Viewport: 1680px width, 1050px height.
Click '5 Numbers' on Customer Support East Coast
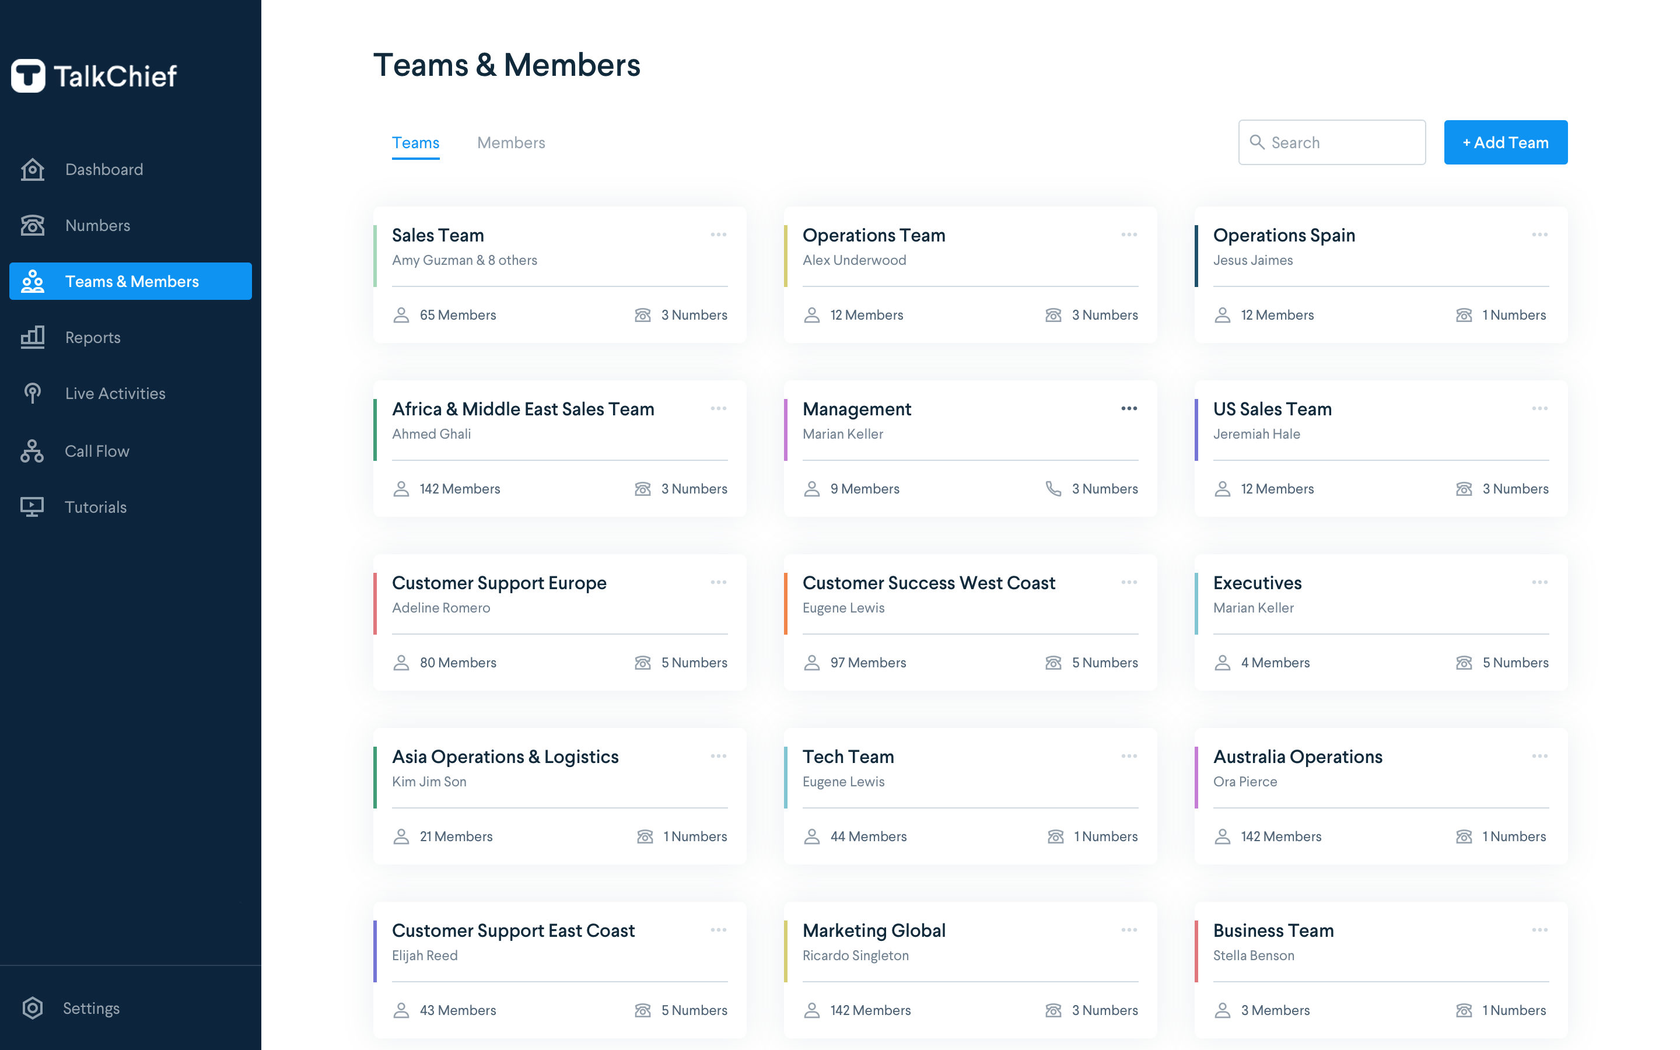pyautogui.click(x=694, y=1010)
